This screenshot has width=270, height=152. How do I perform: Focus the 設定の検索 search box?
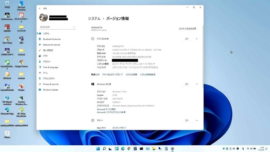[x=57, y=27]
